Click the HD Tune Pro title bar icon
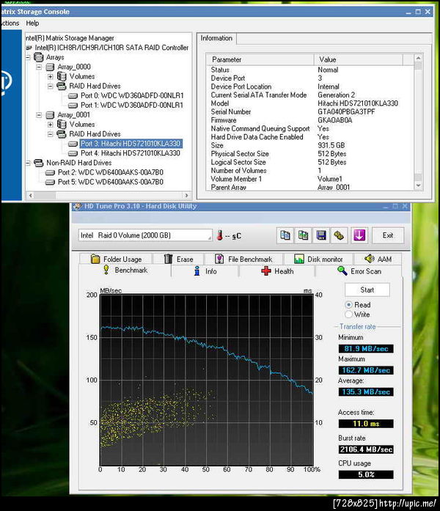Screen dimensions: 440x511 point(77,206)
